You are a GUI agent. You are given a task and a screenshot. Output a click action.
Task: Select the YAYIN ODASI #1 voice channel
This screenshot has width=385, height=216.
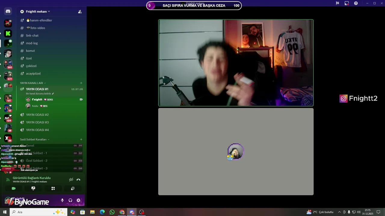tap(37, 89)
